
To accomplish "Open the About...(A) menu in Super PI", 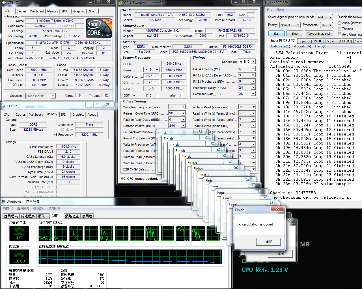I will tap(302, 46).
